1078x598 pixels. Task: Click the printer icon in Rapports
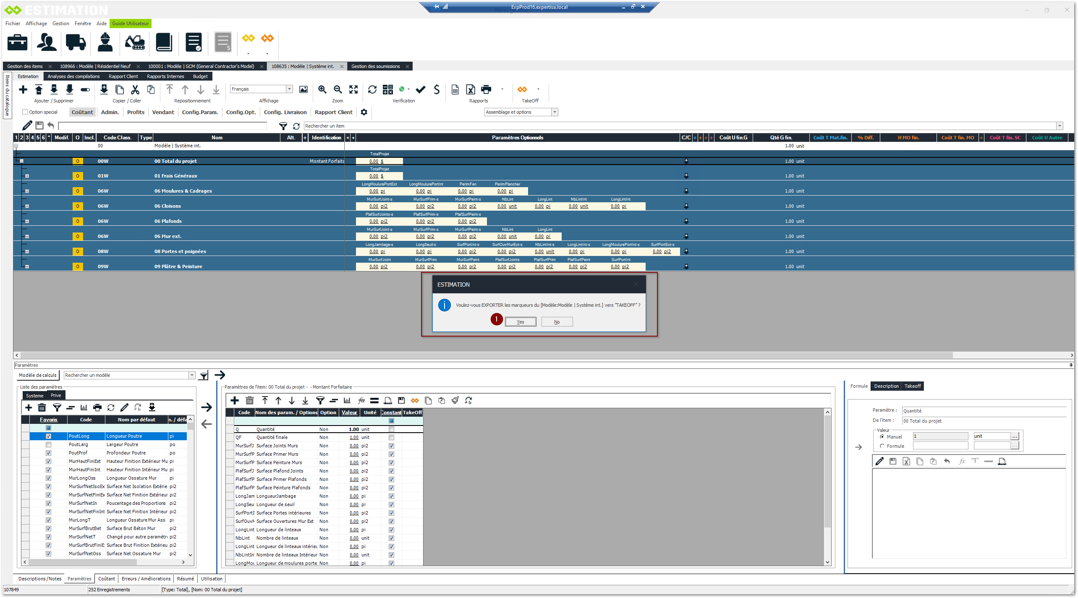(x=486, y=89)
